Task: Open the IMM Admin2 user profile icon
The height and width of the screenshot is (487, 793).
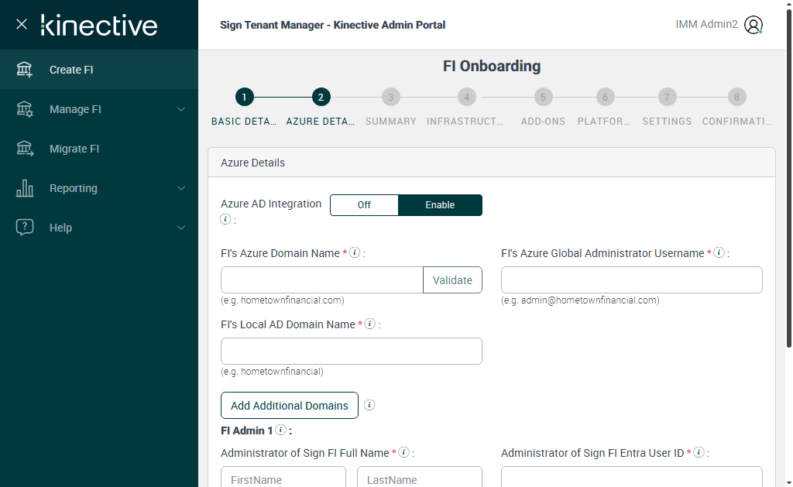Action: coord(753,25)
